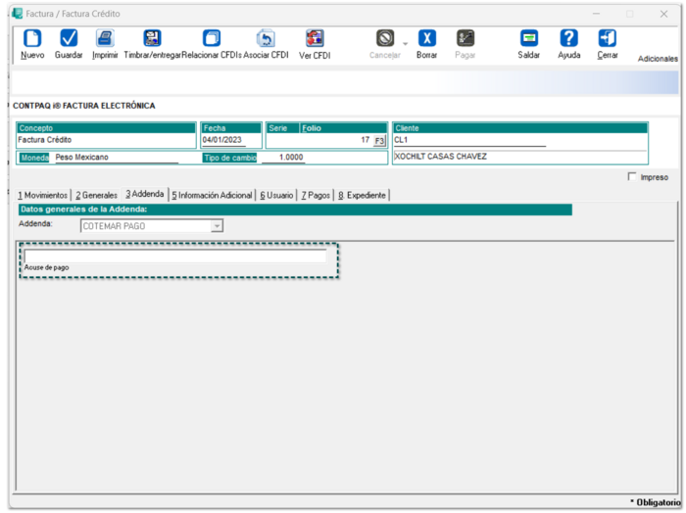686x513 pixels.
Task: Save invoice with Guardar icon
Action: pyautogui.click(x=69, y=39)
